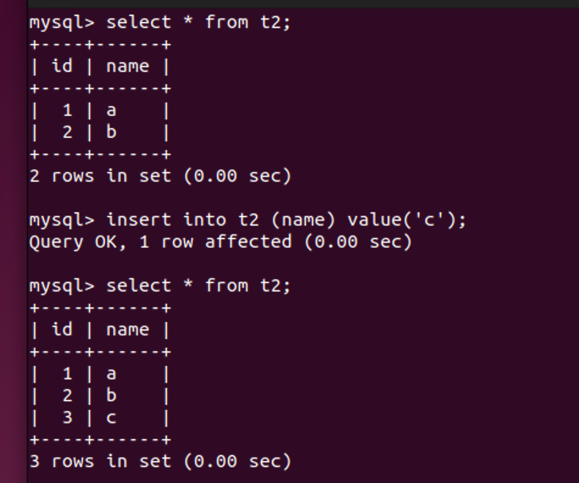
Task: Click the mysql> prompt before the insert statement
Action: tap(62, 220)
